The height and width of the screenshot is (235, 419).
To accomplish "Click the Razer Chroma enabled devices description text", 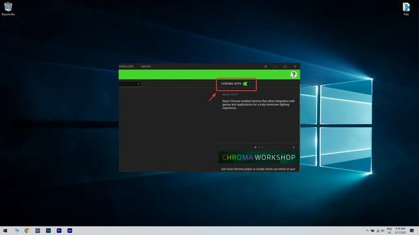I will pyautogui.click(x=259, y=104).
